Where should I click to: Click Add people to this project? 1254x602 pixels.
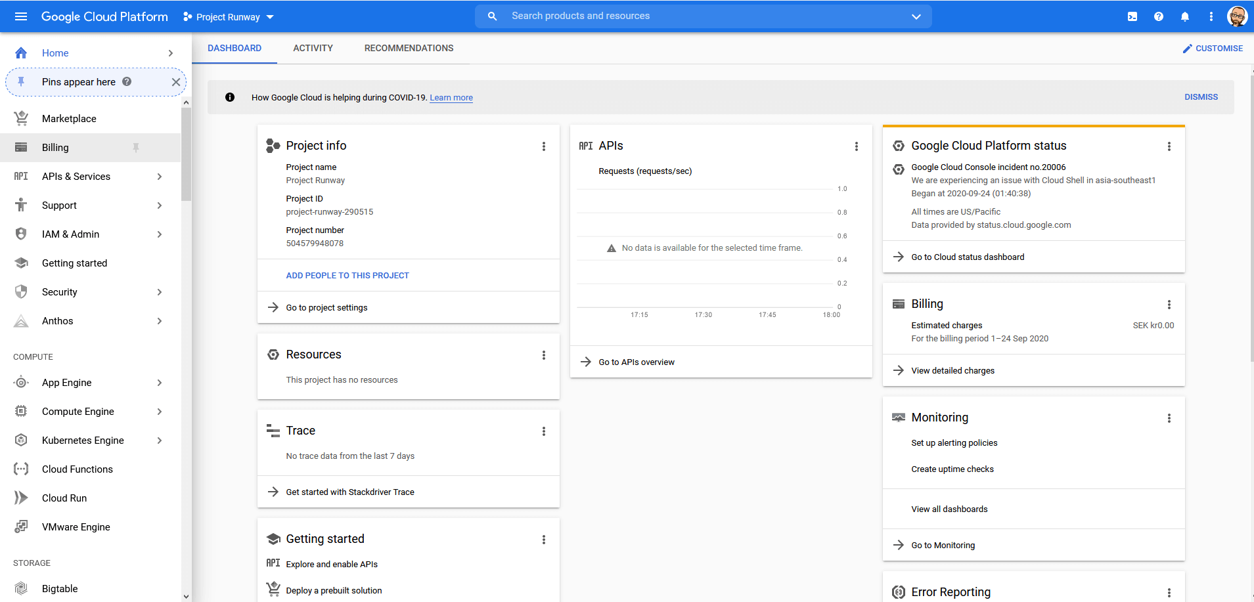pyautogui.click(x=347, y=276)
